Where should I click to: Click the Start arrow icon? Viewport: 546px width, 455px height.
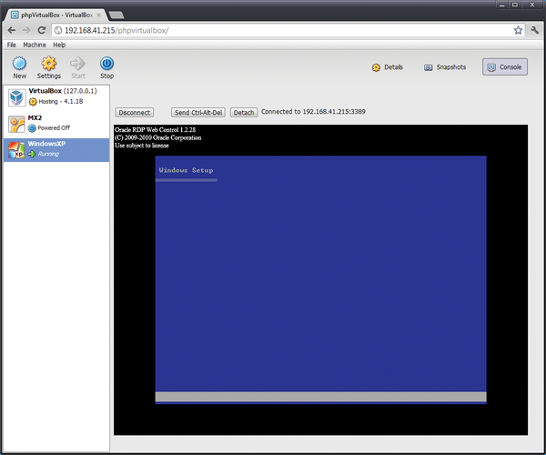click(x=78, y=64)
